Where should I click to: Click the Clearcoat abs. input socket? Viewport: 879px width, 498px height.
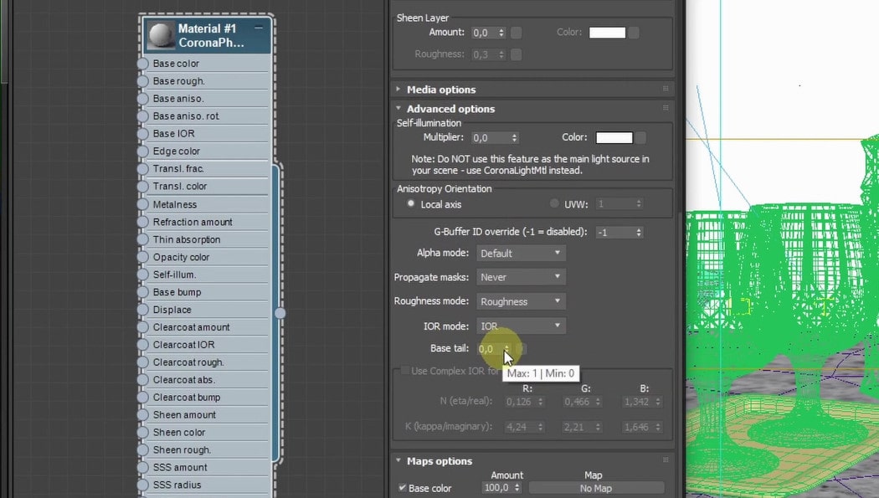(x=142, y=379)
